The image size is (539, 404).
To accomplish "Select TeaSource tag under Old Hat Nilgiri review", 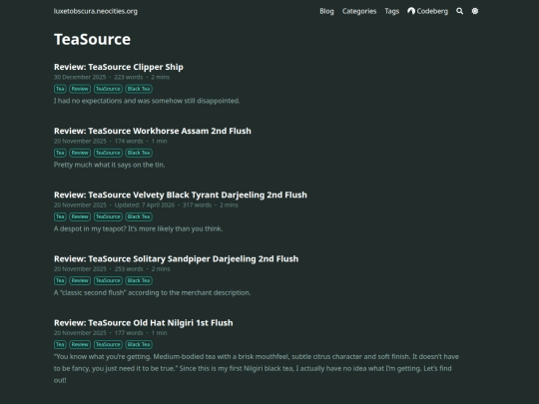I will pos(108,344).
